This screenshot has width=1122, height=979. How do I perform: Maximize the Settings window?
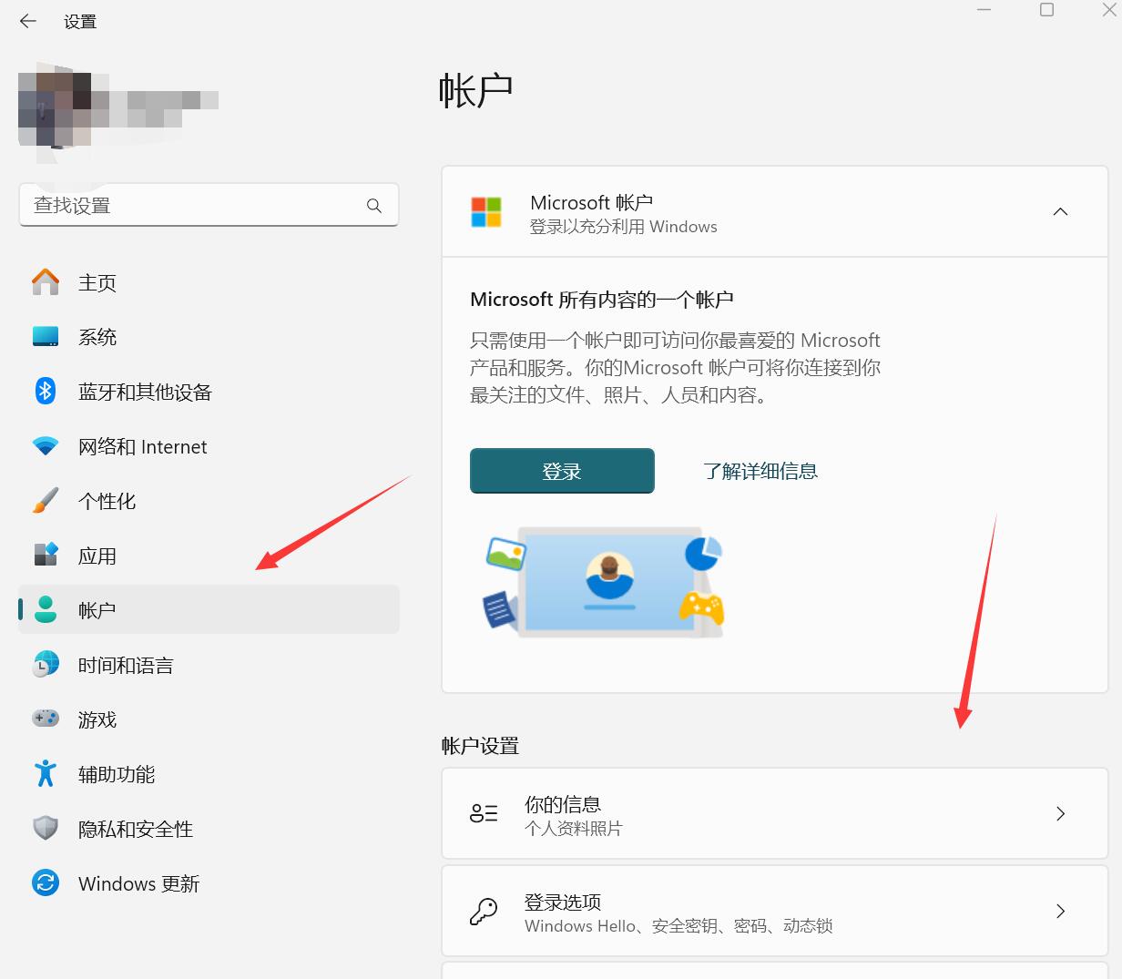tap(1047, 10)
